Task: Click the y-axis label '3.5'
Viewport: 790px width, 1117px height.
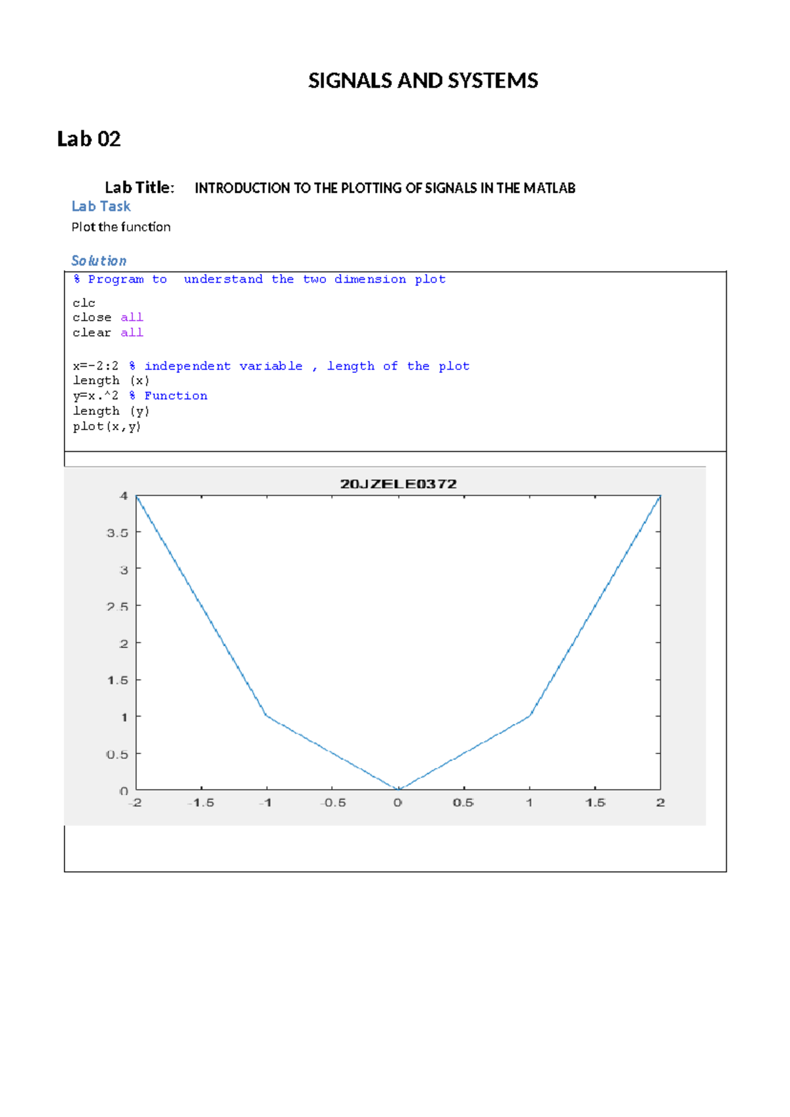Action: click(118, 533)
